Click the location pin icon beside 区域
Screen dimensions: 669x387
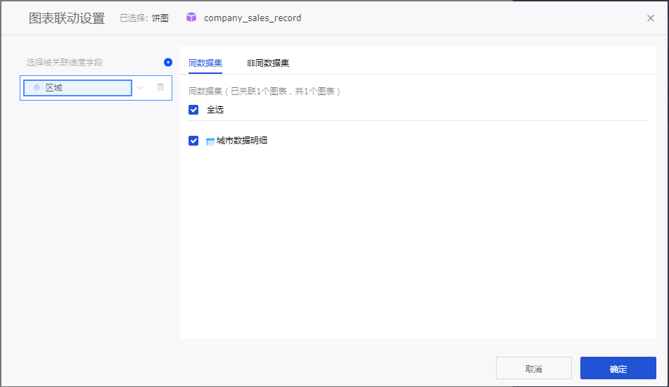[x=37, y=87]
